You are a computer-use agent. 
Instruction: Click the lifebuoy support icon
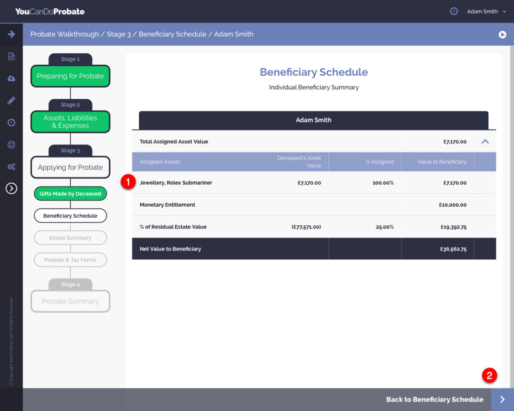pos(11,145)
